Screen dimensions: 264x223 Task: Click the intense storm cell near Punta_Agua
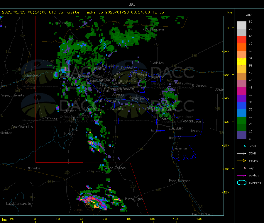93,202
